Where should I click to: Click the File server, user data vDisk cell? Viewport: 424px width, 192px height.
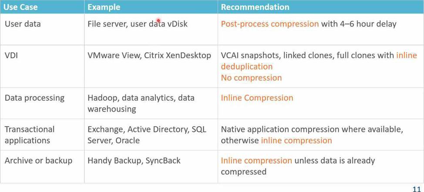[x=138, y=24]
